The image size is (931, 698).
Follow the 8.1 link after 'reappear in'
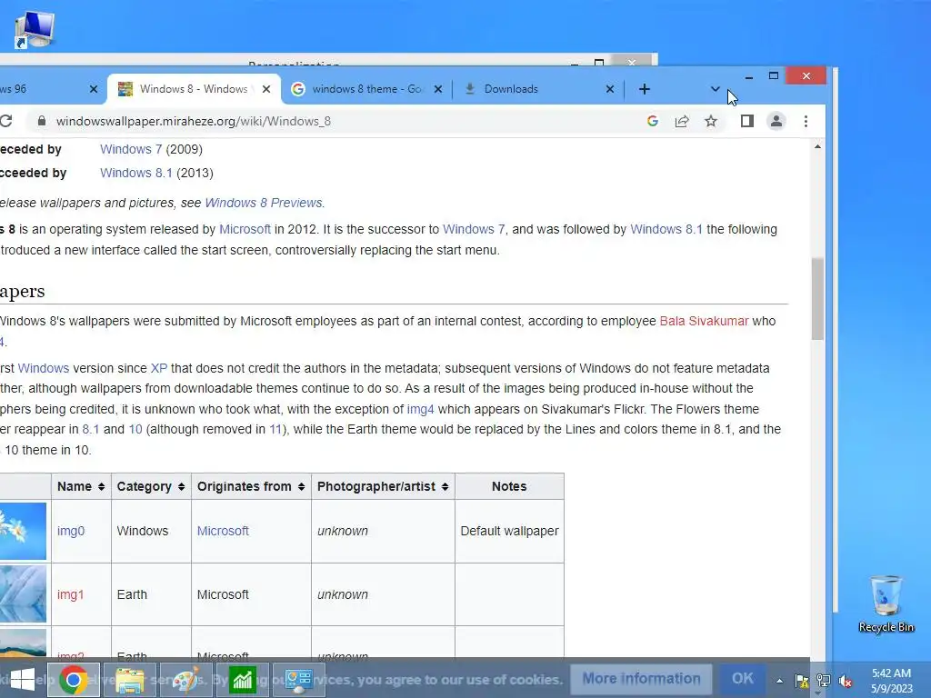[x=90, y=430]
